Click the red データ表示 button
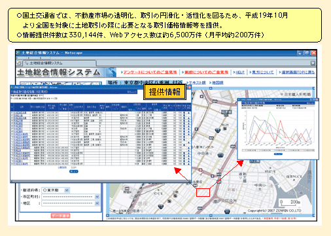331x236 pixels. (x=61, y=216)
